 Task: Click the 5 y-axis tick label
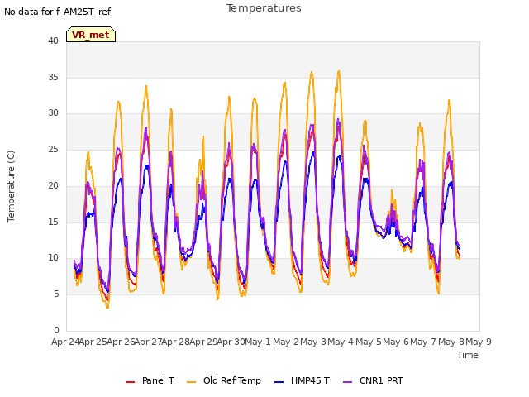[56, 294]
